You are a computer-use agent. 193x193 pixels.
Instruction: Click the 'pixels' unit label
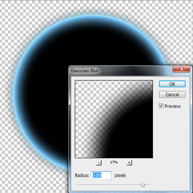(x=120, y=175)
